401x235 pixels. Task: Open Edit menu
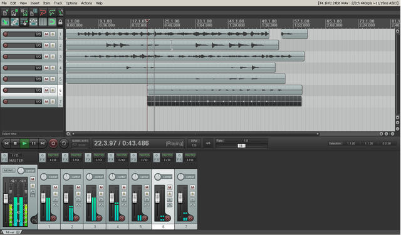tap(13, 3)
